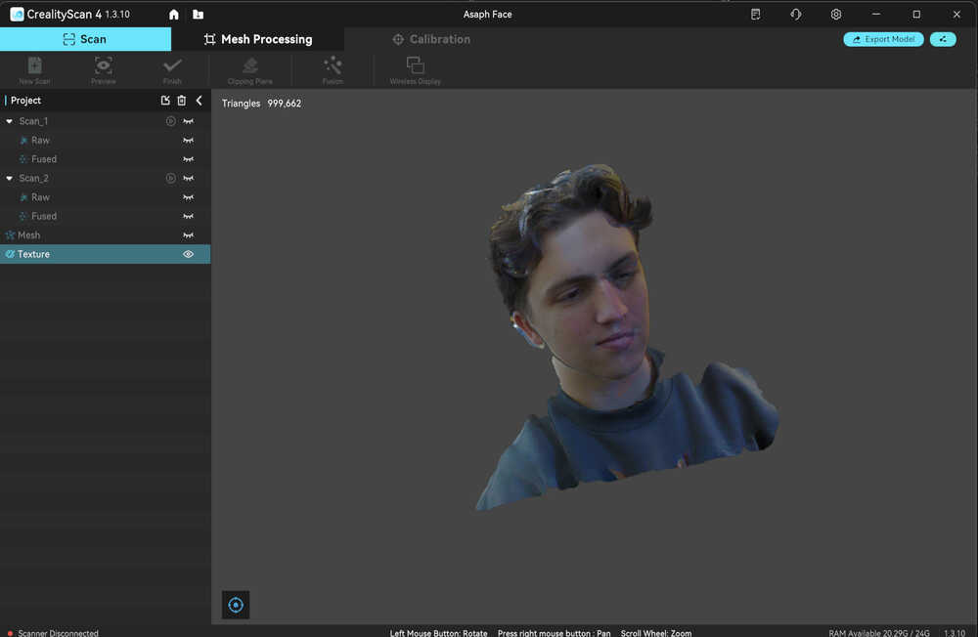Select Fused item under Scan_2

point(44,216)
